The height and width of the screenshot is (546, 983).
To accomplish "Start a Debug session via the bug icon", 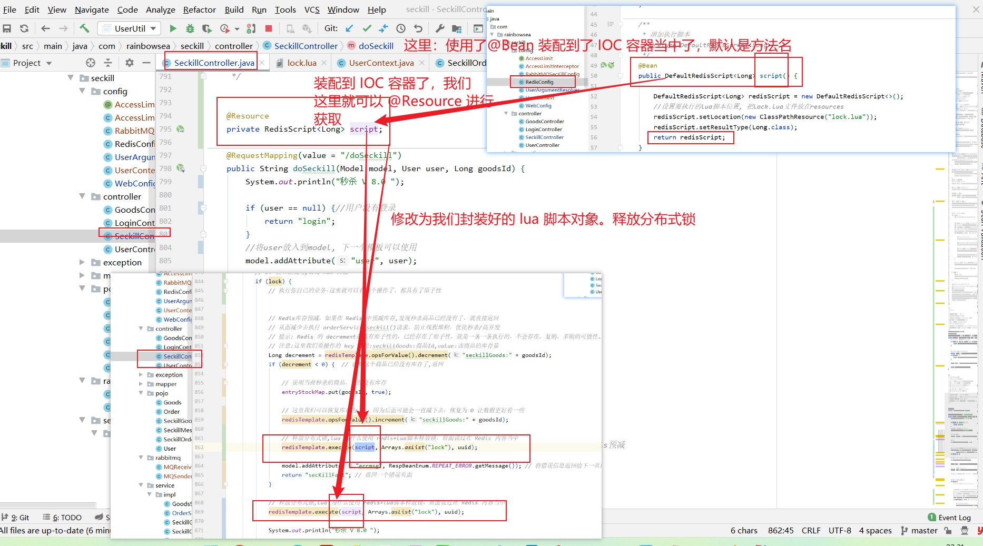I will point(190,28).
